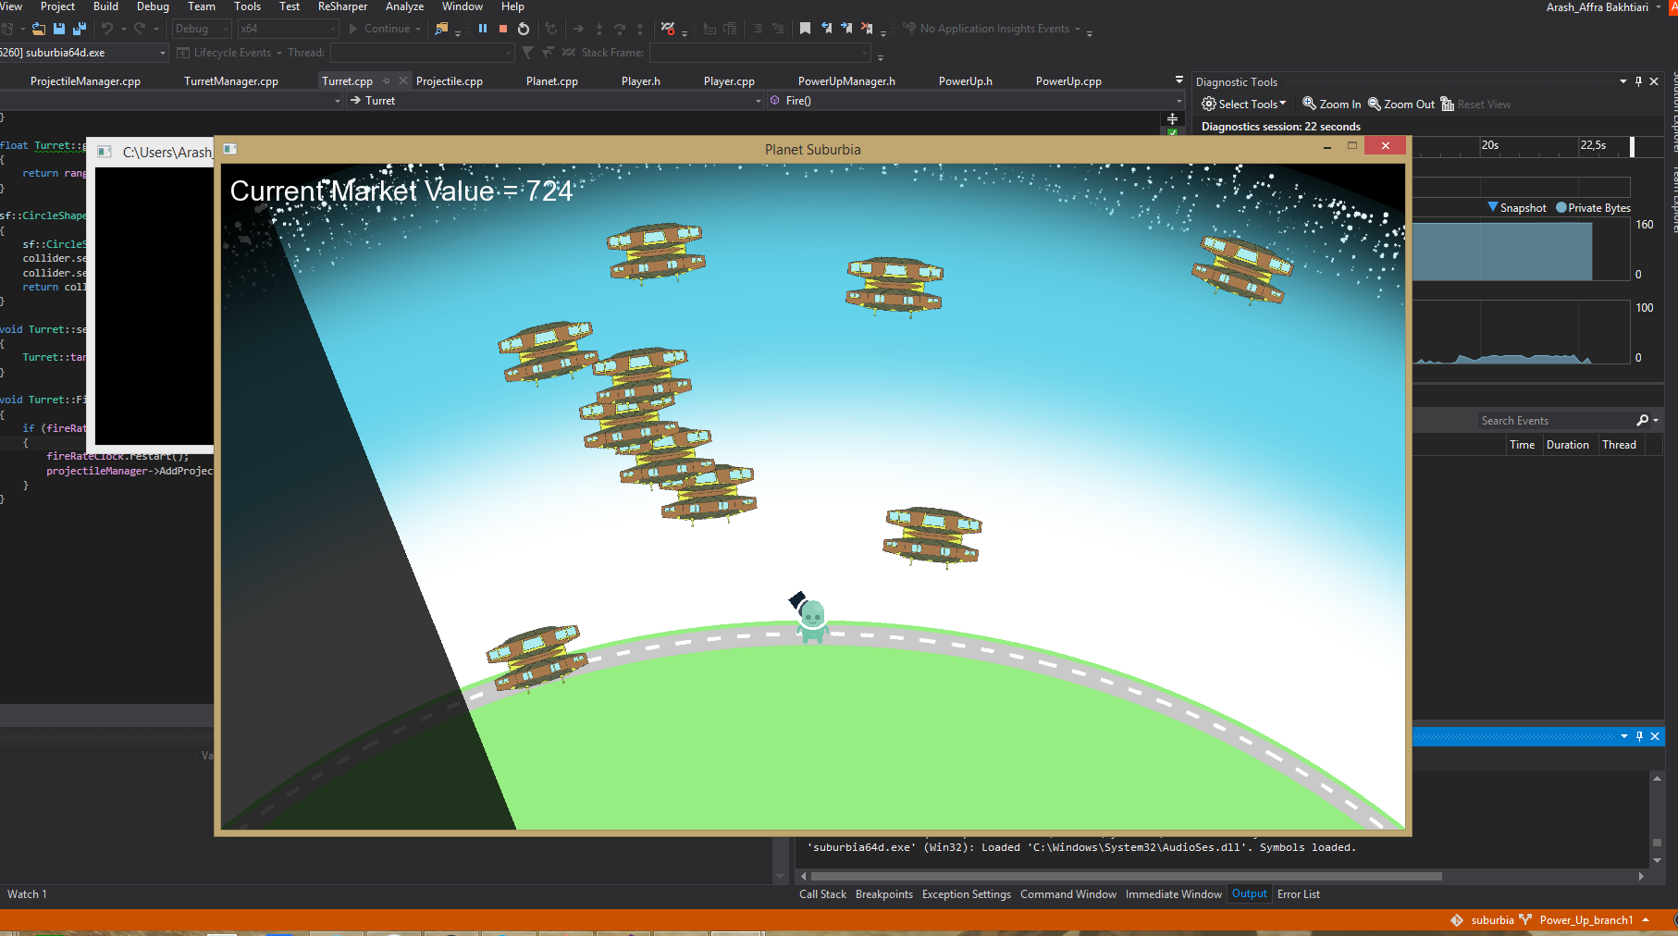
Task: Toggle auto-hide pin on Diagnostic Tools panel
Action: coord(1638,81)
